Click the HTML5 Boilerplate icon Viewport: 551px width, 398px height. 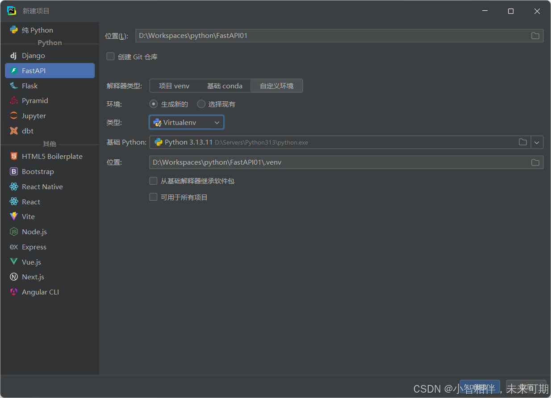(x=14, y=156)
